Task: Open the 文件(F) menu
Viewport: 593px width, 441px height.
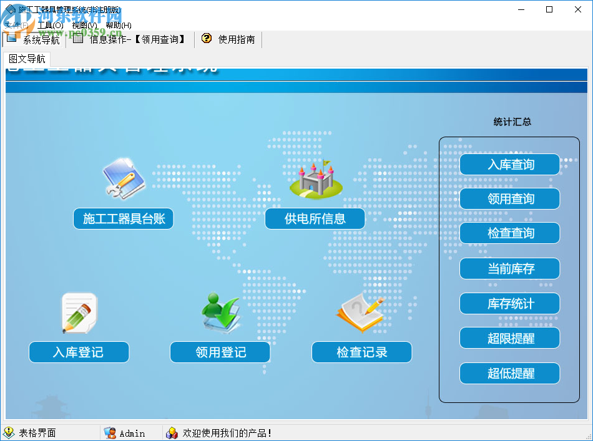Action: click(17, 26)
